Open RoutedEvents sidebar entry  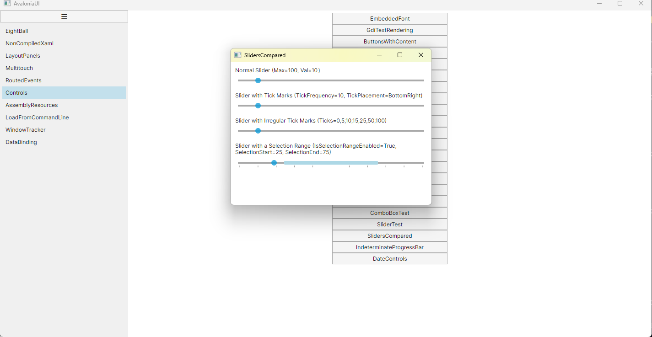(63, 80)
